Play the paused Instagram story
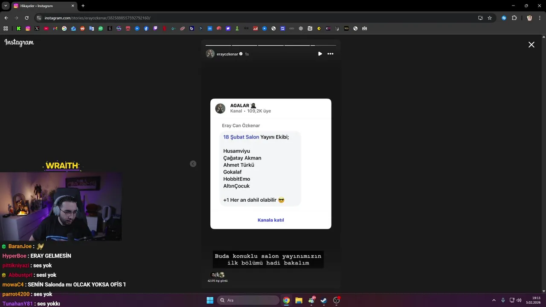 pos(320,54)
